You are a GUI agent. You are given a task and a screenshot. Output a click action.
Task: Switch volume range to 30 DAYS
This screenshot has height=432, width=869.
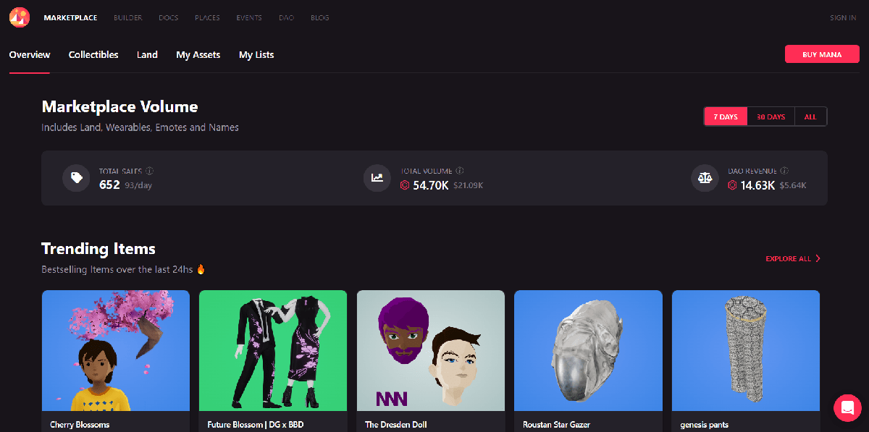click(771, 117)
